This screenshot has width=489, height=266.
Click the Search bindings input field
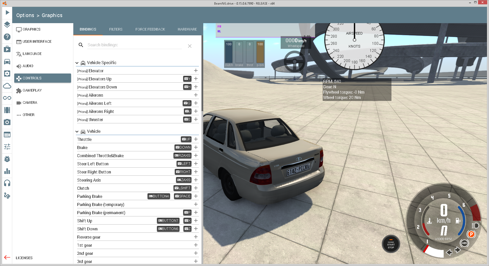[134, 45]
